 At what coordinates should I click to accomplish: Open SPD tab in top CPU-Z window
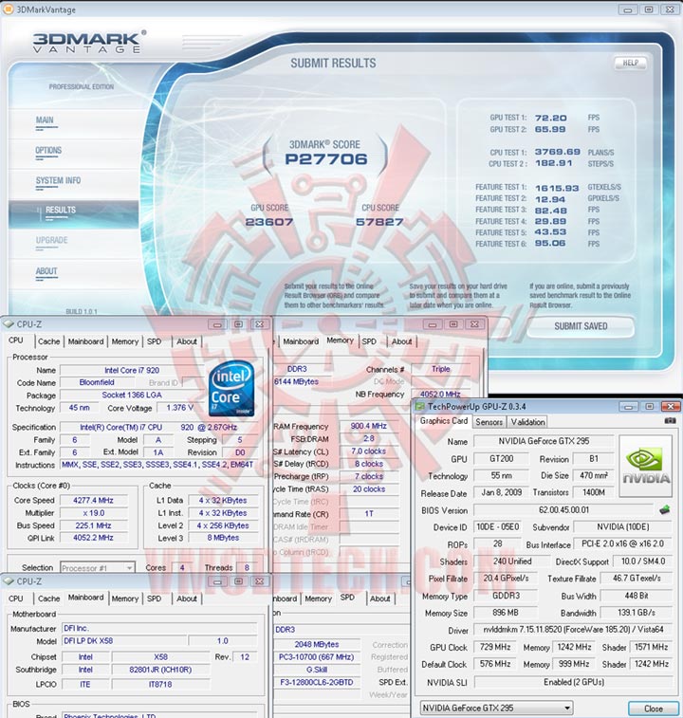[x=155, y=341]
